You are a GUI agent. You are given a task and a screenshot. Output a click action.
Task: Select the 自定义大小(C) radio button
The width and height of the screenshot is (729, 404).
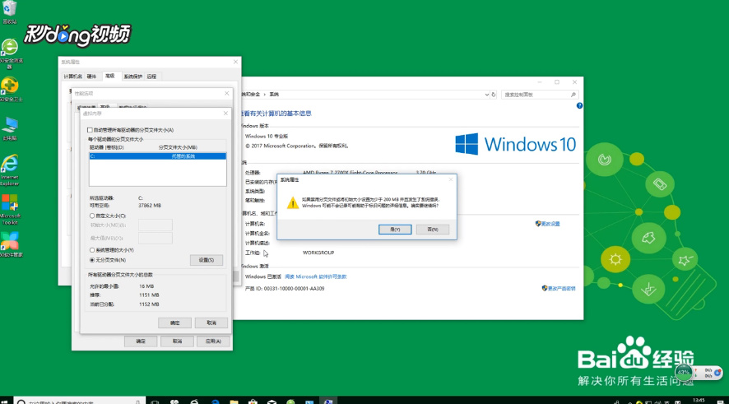[x=92, y=216]
